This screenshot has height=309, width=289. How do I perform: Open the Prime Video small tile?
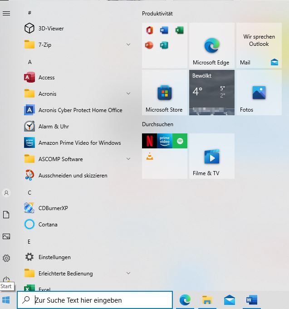click(165, 141)
